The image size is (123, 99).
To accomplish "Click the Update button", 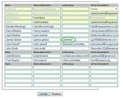I will tap(43, 94).
